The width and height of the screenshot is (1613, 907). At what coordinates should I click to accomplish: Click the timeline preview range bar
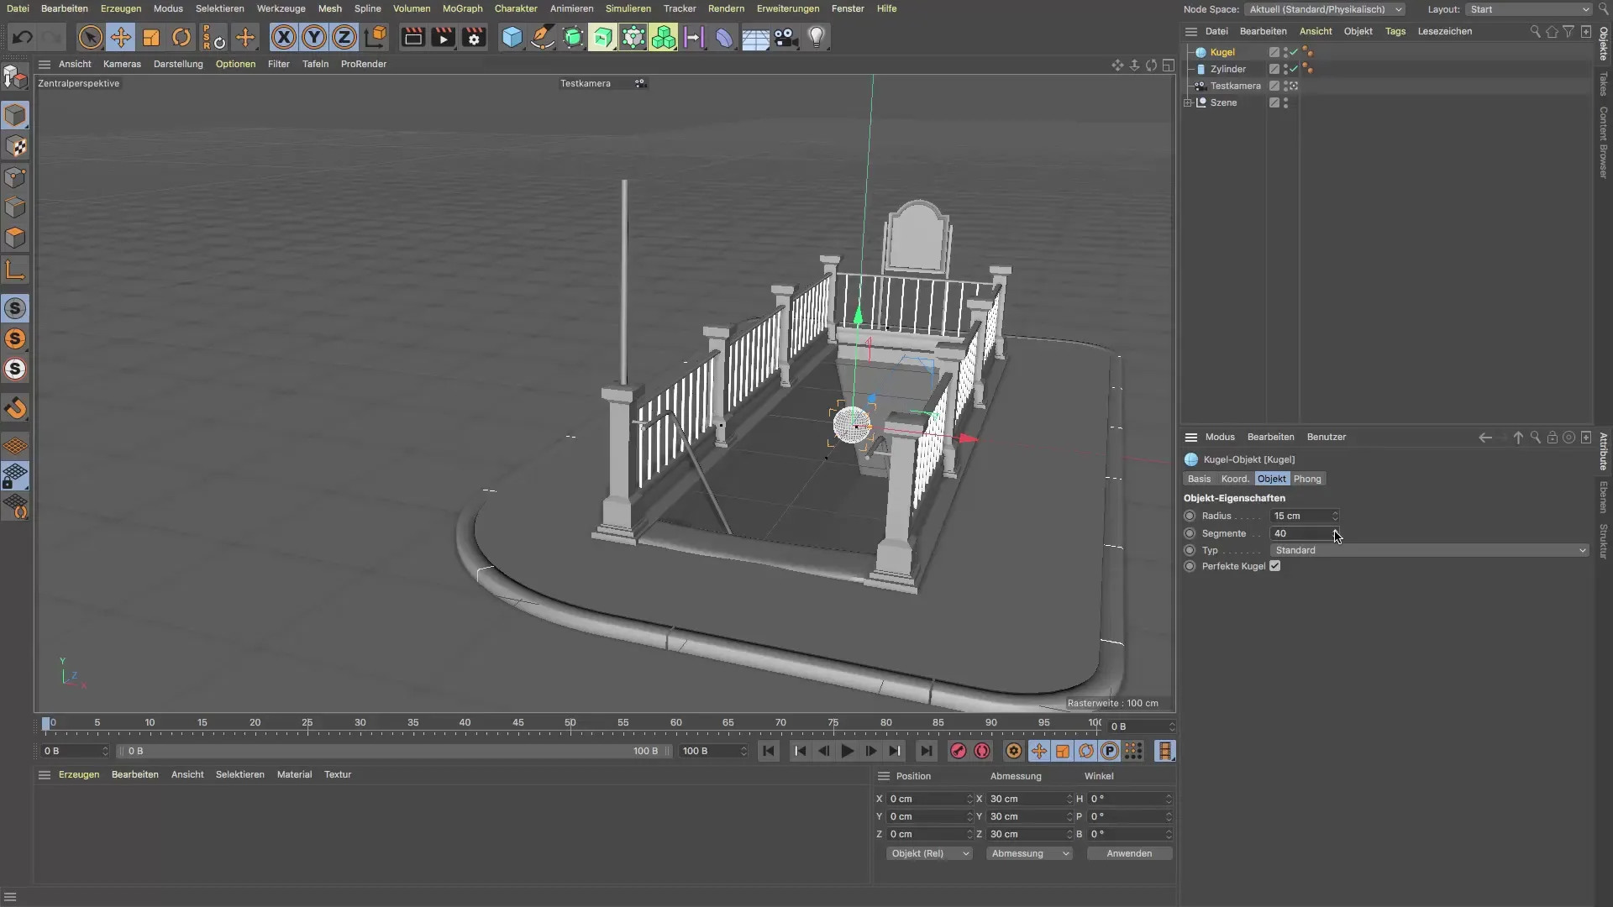point(392,751)
